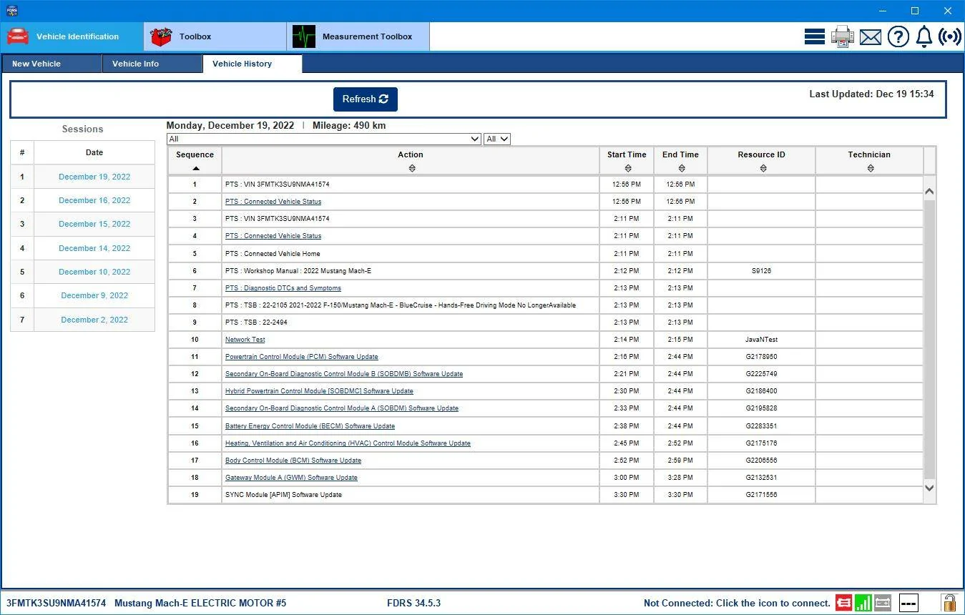The image size is (965, 615).
Task: Open session December 14, 2022
Action: [x=94, y=248]
